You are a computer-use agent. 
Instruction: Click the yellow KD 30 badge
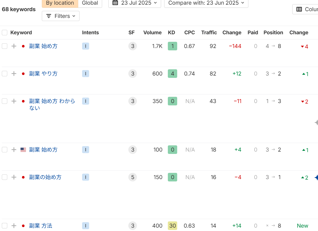pyautogui.click(x=173, y=226)
